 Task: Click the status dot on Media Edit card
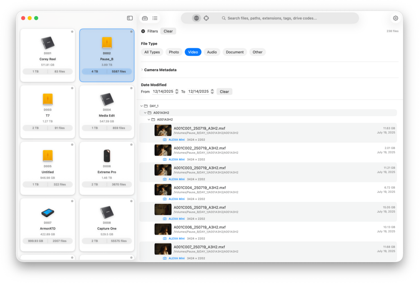tap(131, 88)
